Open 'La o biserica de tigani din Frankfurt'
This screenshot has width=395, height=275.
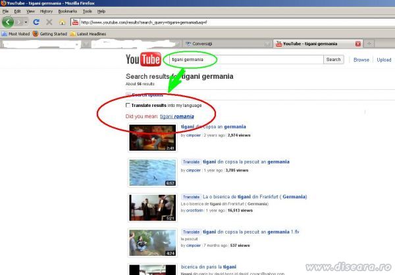point(255,197)
